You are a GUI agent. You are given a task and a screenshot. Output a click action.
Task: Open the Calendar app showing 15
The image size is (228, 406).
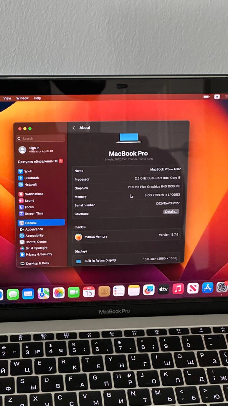coord(89,292)
